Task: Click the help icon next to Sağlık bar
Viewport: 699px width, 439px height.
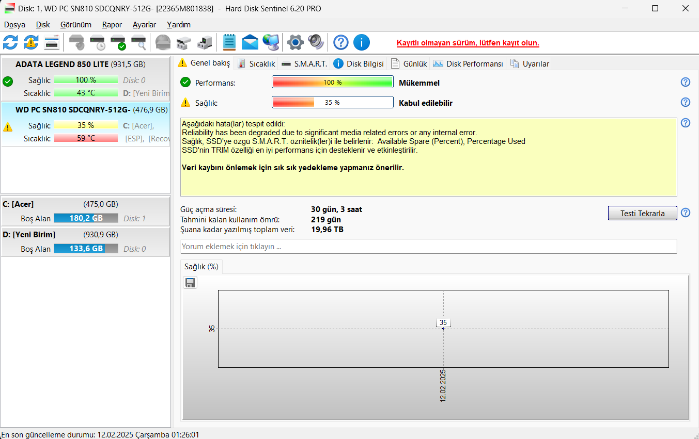Action: pos(686,102)
